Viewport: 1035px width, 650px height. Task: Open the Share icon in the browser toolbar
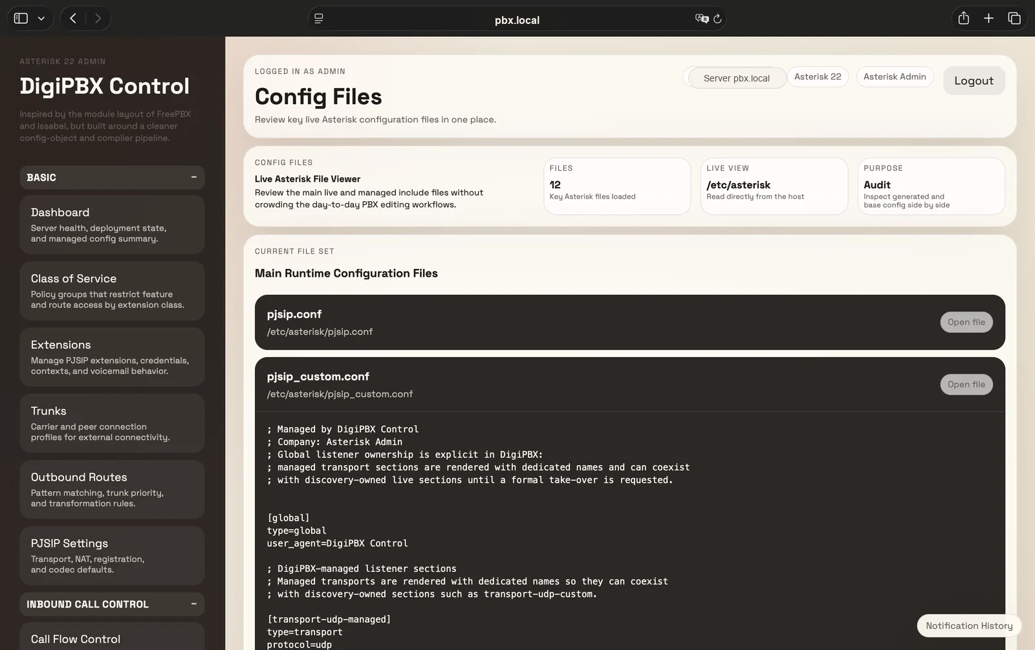click(x=964, y=18)
